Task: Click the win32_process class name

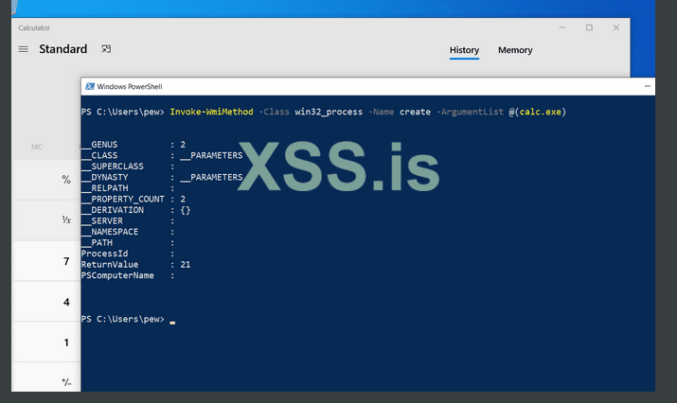Action: pos(329,112)
